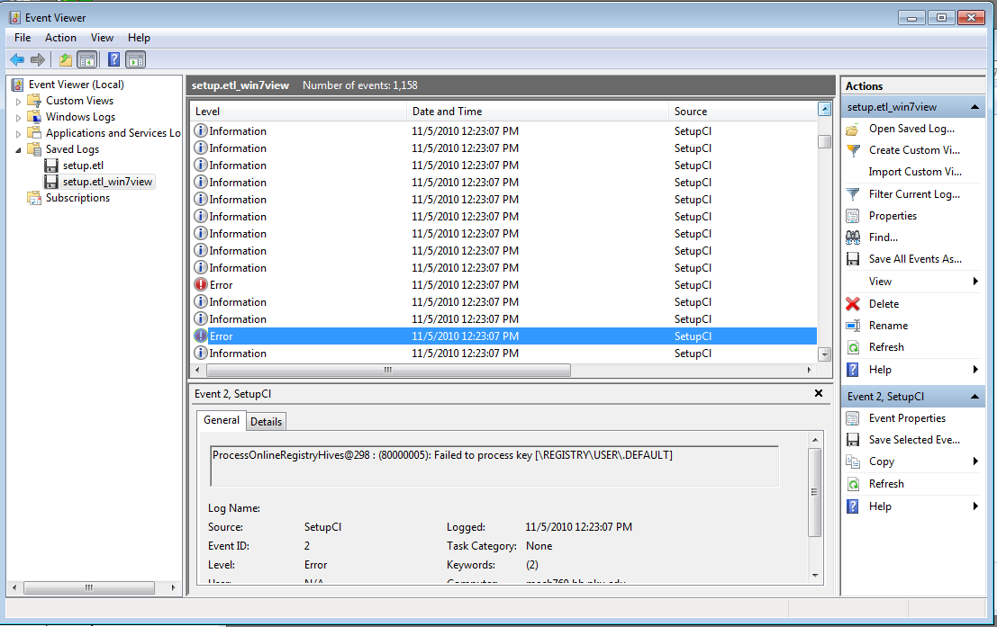This screenshot has height=627, width=997.
Task: Toggle the action pane visibility toolbar button
Action: (136, 59)
